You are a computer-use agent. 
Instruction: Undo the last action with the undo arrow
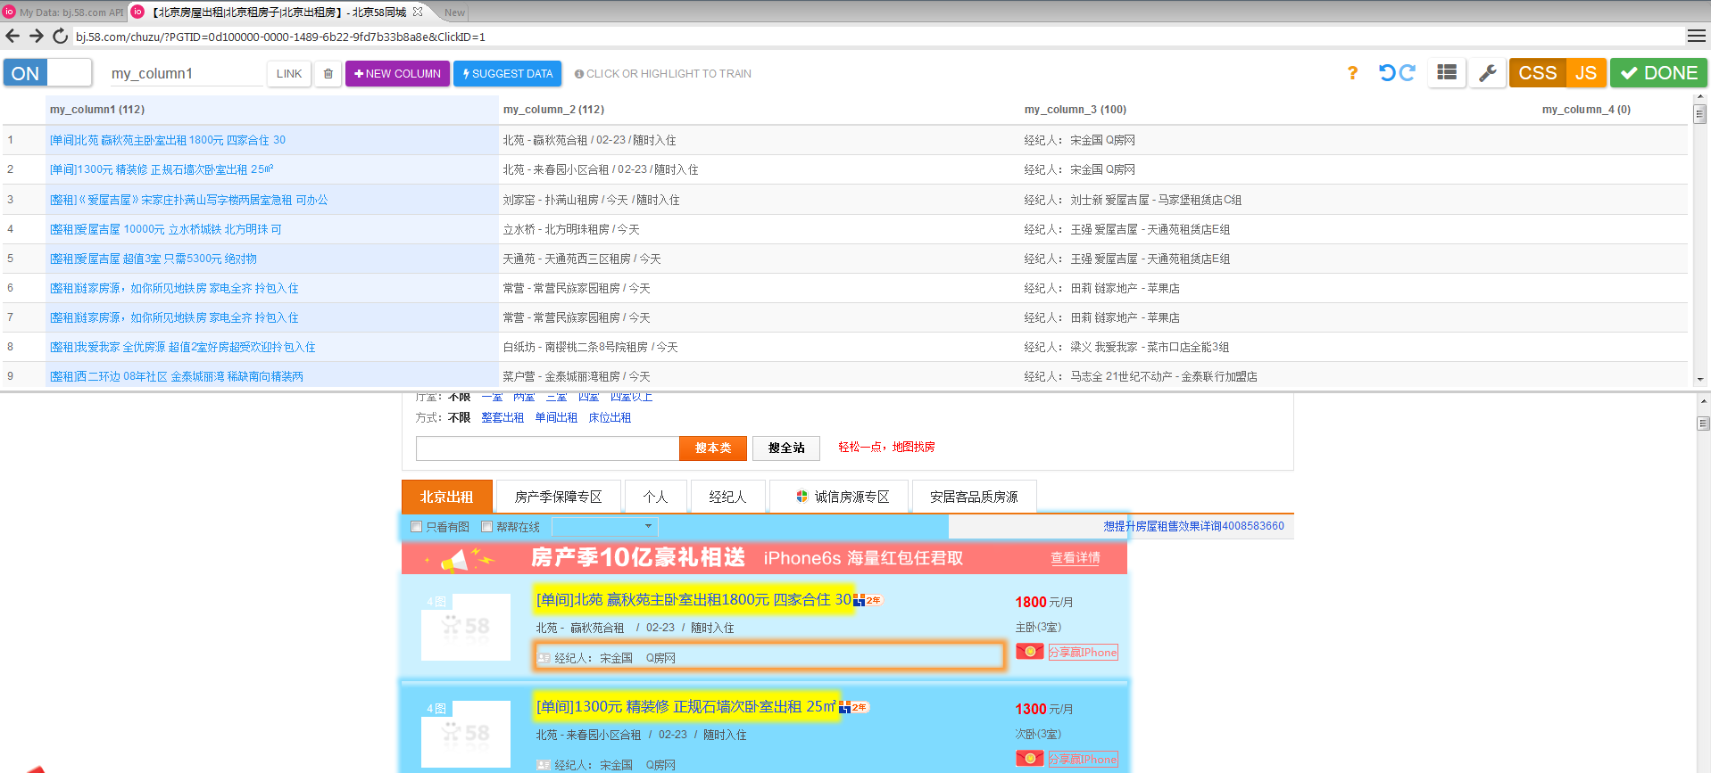pos(1387,73)
